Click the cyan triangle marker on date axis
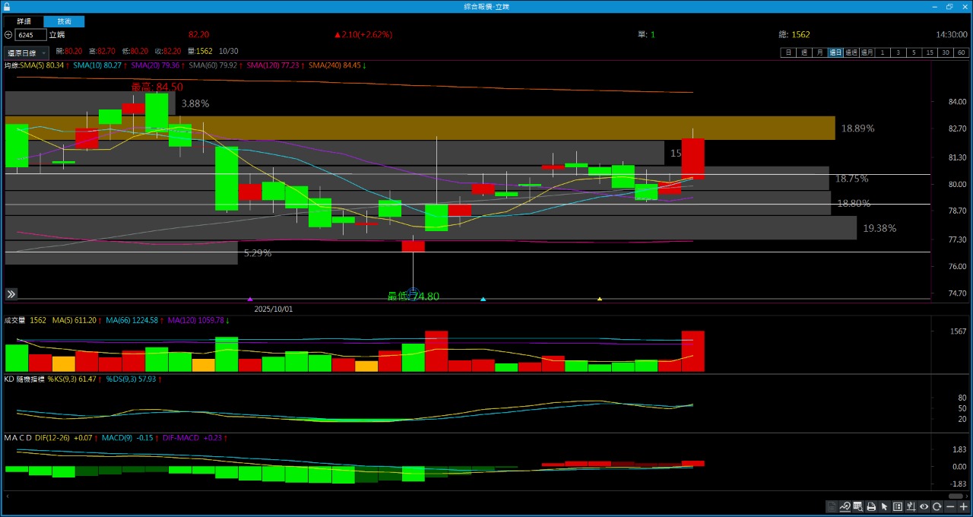The image size is (973, 517). click(483, 300)
